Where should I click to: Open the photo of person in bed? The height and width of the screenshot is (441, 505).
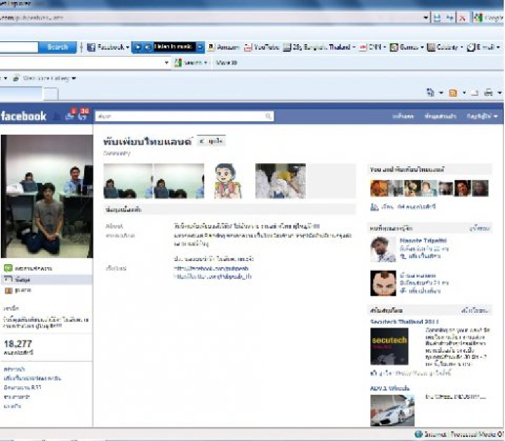tap(280, 181)
